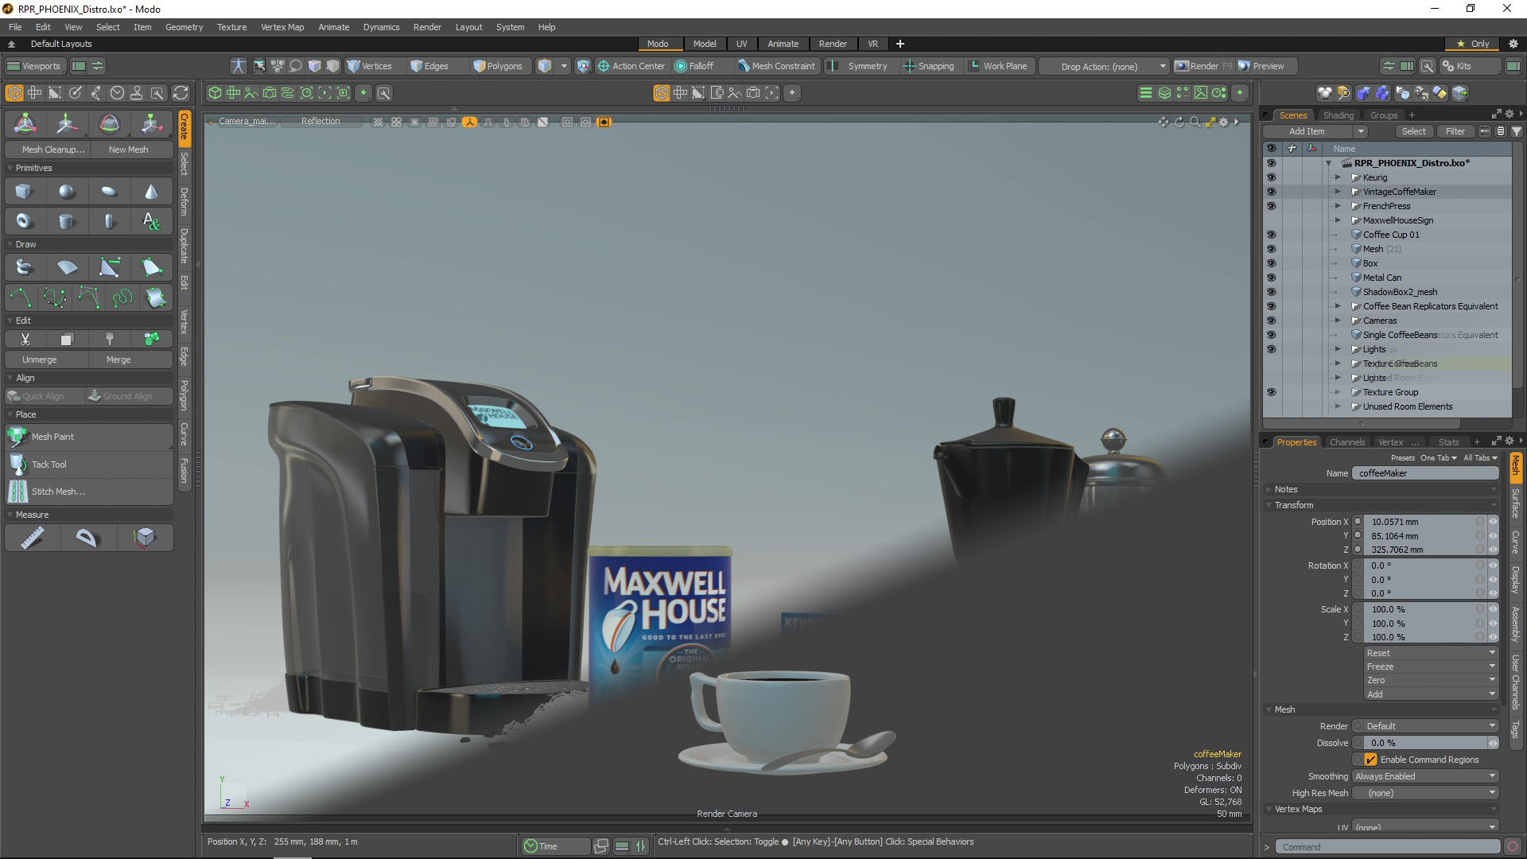
Task: Expand the FrenchPress item in the tree
Action: coord(1338,205)
